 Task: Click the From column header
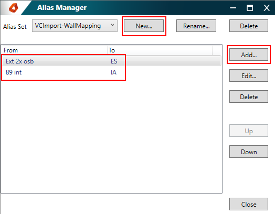[55, 50]
